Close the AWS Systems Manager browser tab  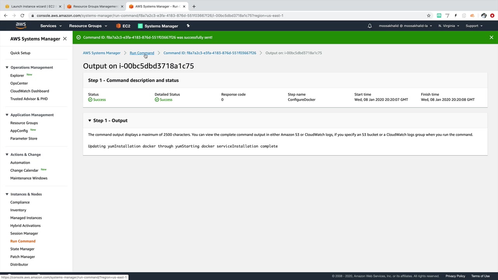pyautogui.click(x=184, y=6)
